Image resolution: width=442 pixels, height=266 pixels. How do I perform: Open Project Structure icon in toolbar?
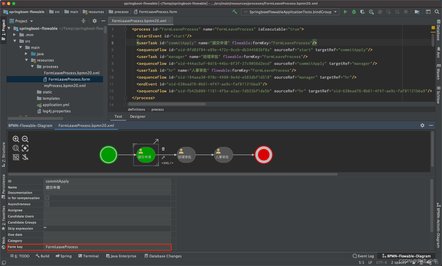[417, 12]
